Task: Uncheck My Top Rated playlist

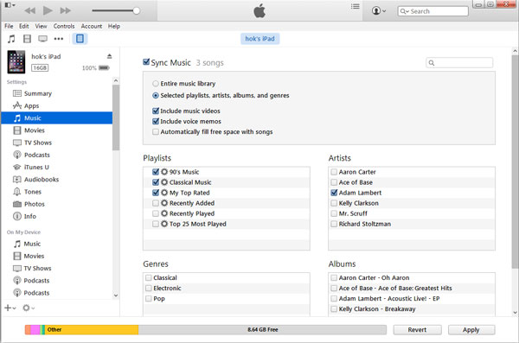Action: [x=156, y=193]
